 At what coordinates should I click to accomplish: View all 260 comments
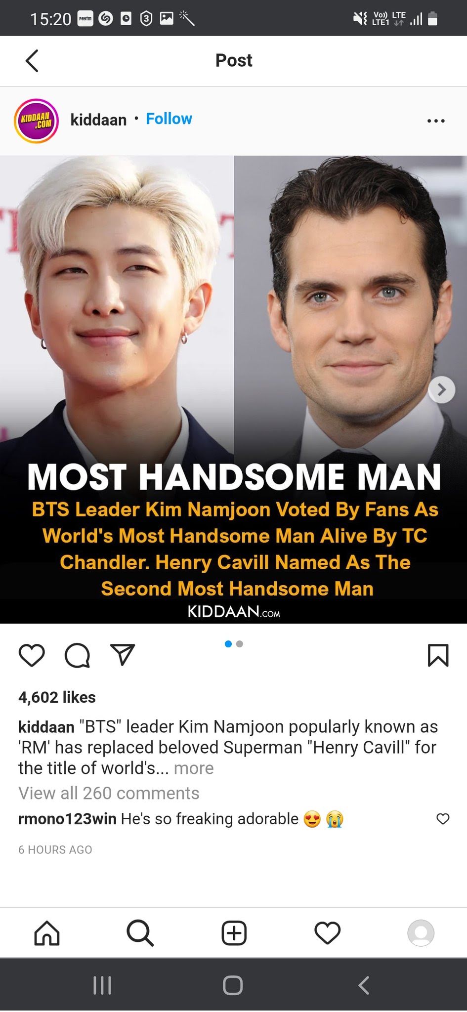click(109, 793)
